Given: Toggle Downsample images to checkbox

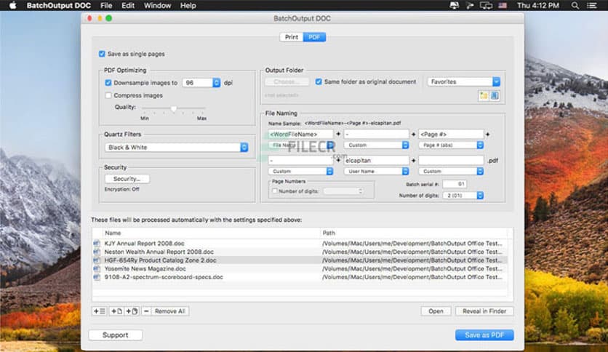Looking at the screenshot, I should click(108, 83).
